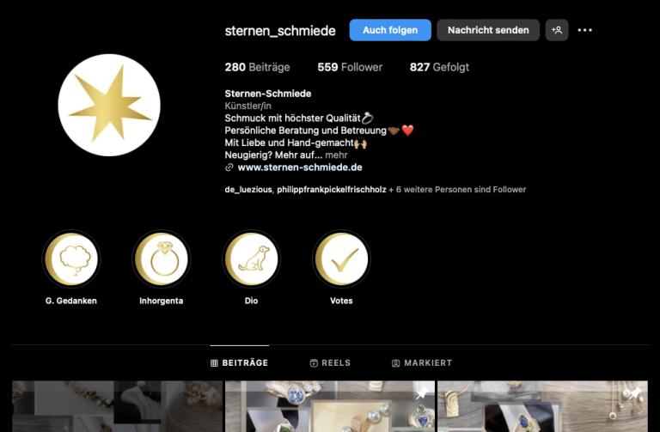This screenshot has width=660, height=432.
Task: View the 559 Follower list
Action: (350, 67)
